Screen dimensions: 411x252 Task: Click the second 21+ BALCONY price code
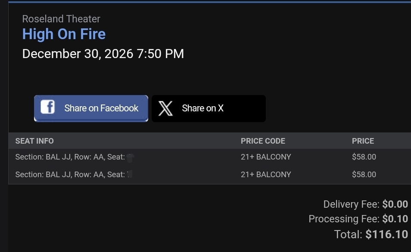coord(266,175)
